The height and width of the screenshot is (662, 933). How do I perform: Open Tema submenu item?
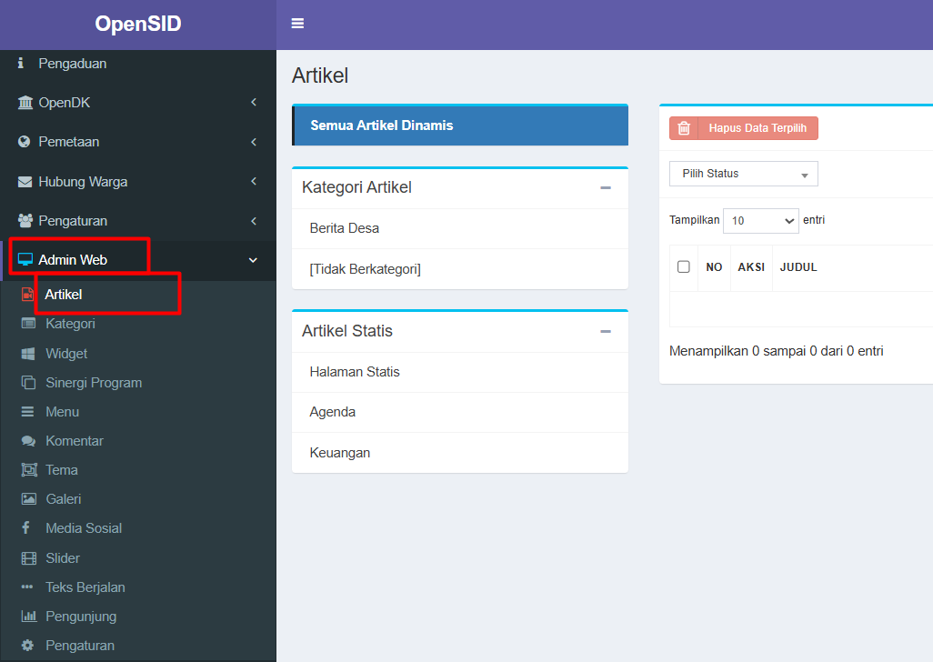[x=62, y=470]
